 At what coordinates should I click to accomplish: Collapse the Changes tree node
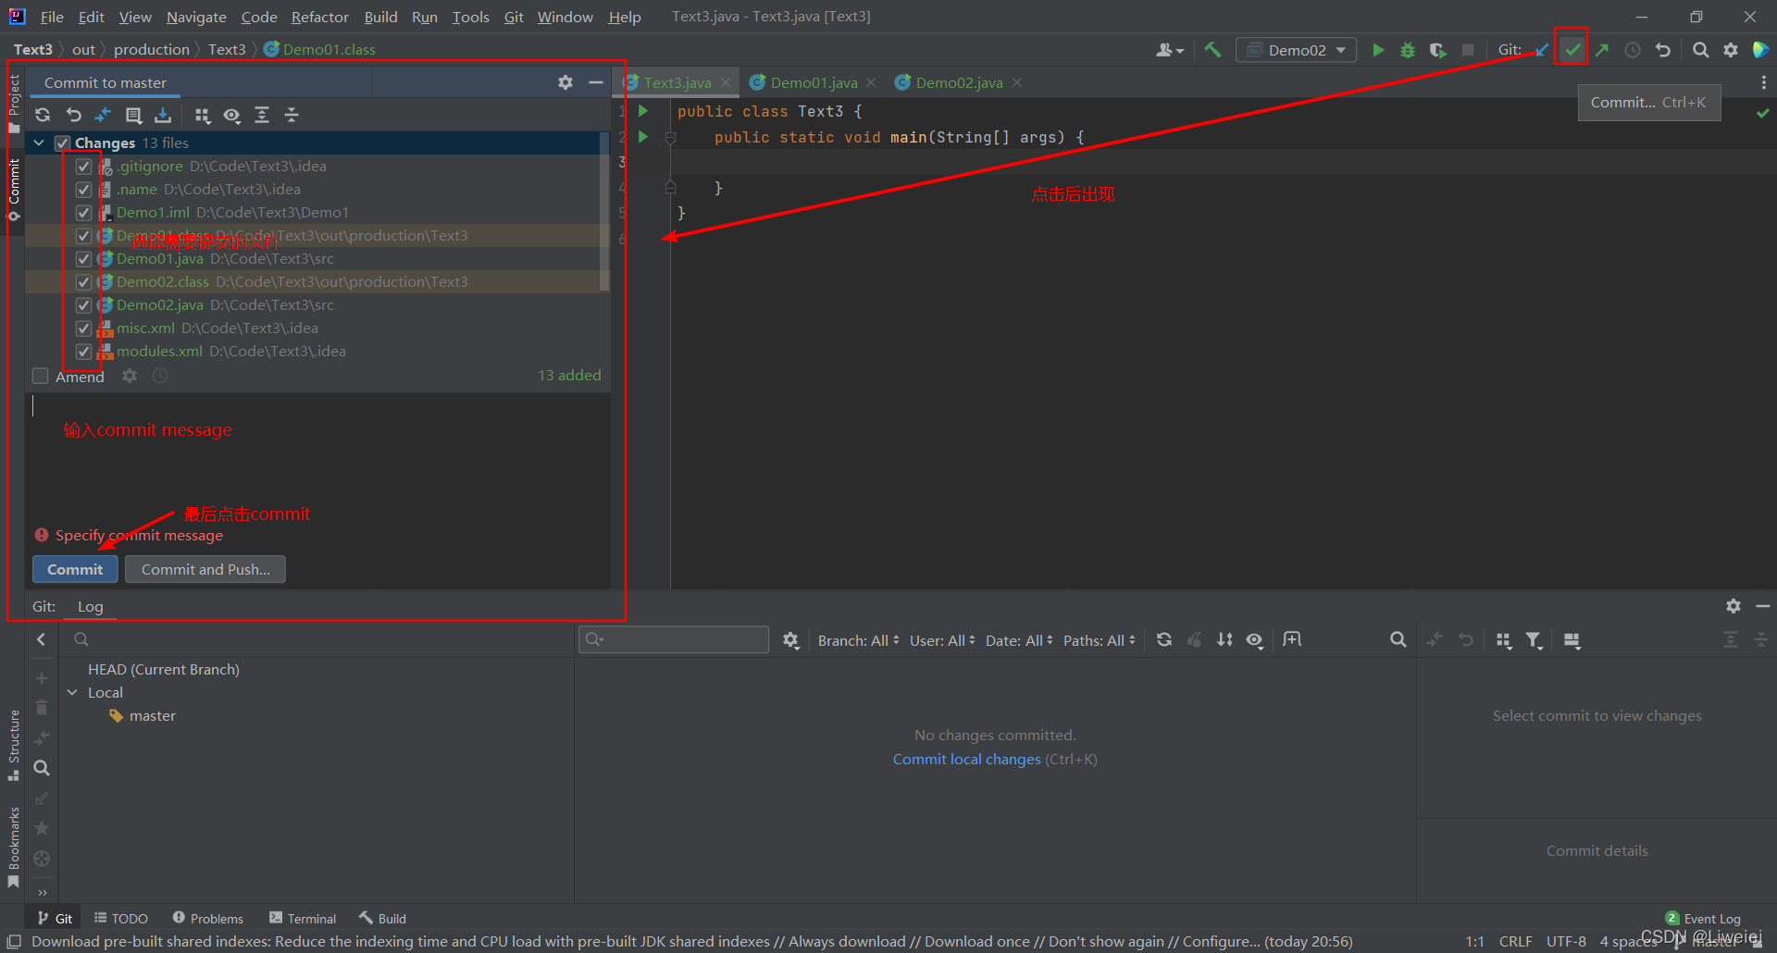click(x=39, y=143)
